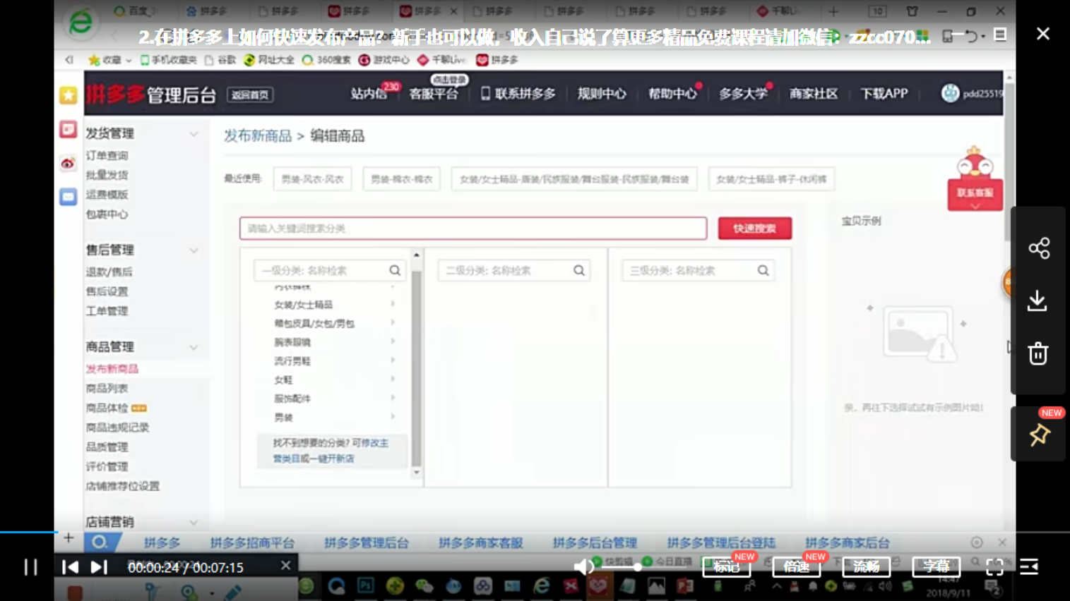Open the 标记 marker option

(x=726, y=566)
